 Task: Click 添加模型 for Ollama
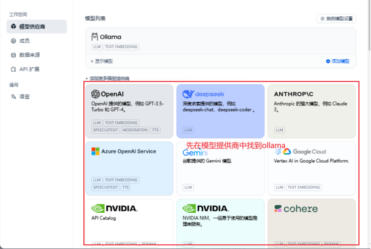coord(338,61)
